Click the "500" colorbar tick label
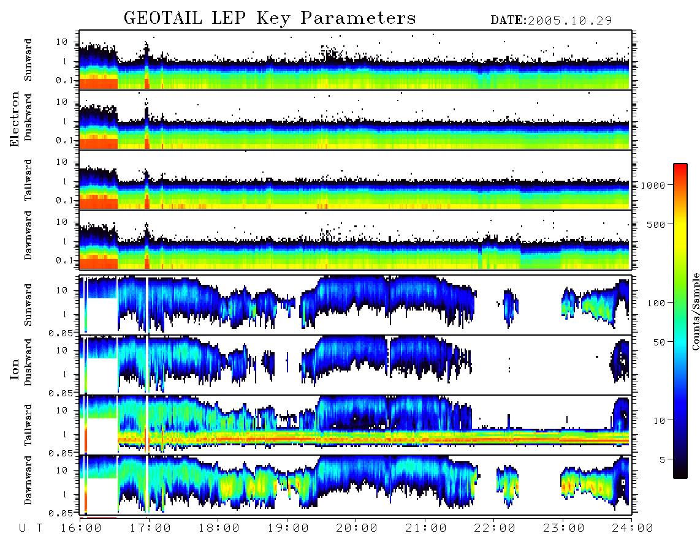 pyautogui.click(x=656, y=224)
